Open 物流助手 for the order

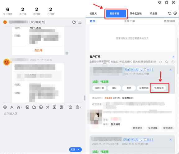[x=138, y=128]
